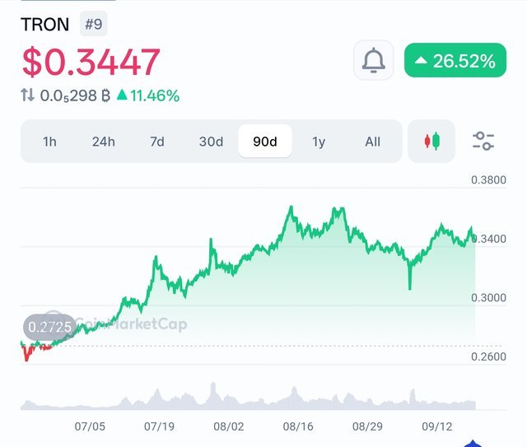Open chart settings sliders icon

pyautogui.click(x=483, y=141)
